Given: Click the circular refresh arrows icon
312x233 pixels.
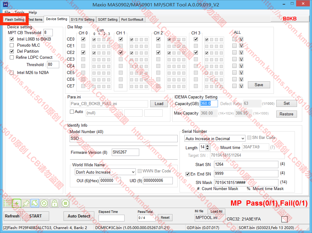Looking at the screenshot, I should point(44,203).
